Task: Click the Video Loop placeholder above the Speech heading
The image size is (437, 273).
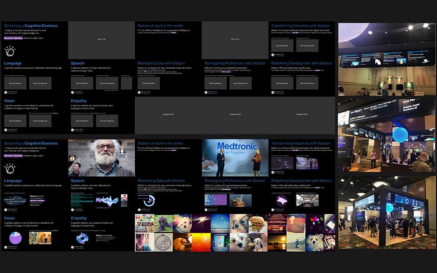Action: 101,40
